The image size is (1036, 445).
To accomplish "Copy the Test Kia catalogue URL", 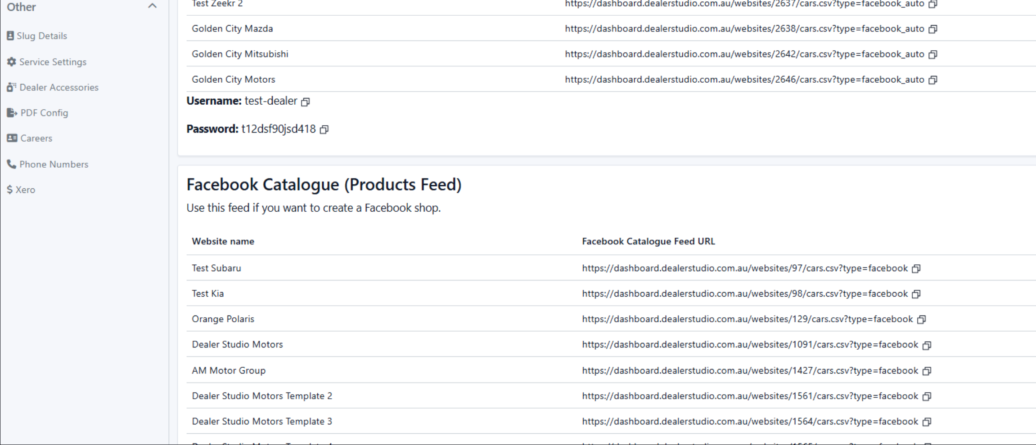I will (x=916, y=294).
